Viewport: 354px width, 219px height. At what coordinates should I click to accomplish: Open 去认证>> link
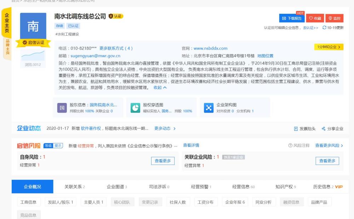click(x=311, y=28)
